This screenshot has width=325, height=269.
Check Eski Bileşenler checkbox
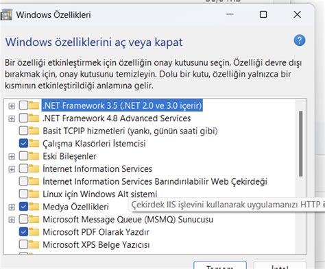[23, 156]
